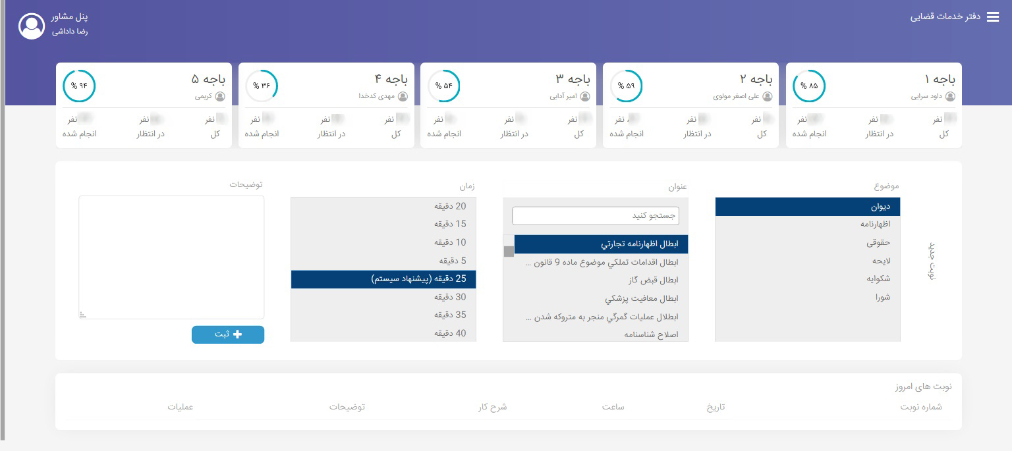The image size is (1012, 451).
Task: Select title ابطال معافیت پزشکي
Action: tap(601, 299)
